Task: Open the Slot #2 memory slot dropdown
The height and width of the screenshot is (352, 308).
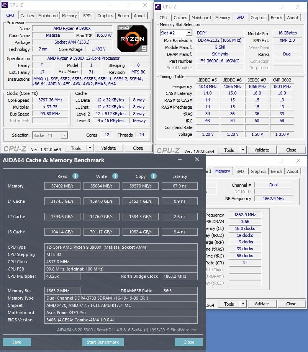Action: pos(189,33)
